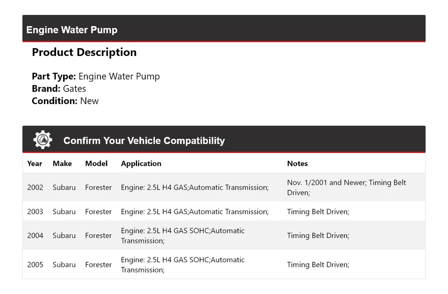448x294 pixels.
Task: Click the Condition: New text
Action: (65, 101)
